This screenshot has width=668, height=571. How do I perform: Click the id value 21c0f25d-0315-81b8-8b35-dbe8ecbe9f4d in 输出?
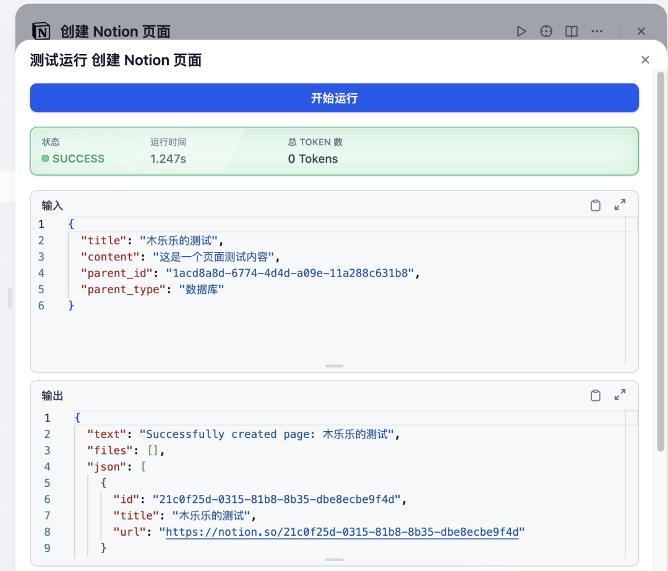(x=276, y=499)
